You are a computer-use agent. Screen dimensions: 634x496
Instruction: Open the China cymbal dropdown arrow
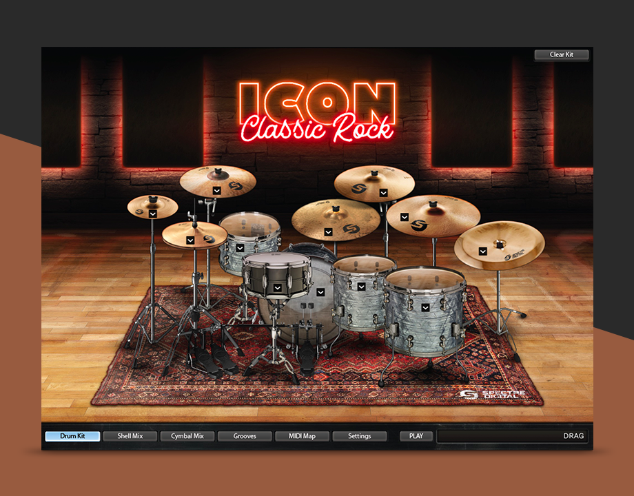coord(484,251)
